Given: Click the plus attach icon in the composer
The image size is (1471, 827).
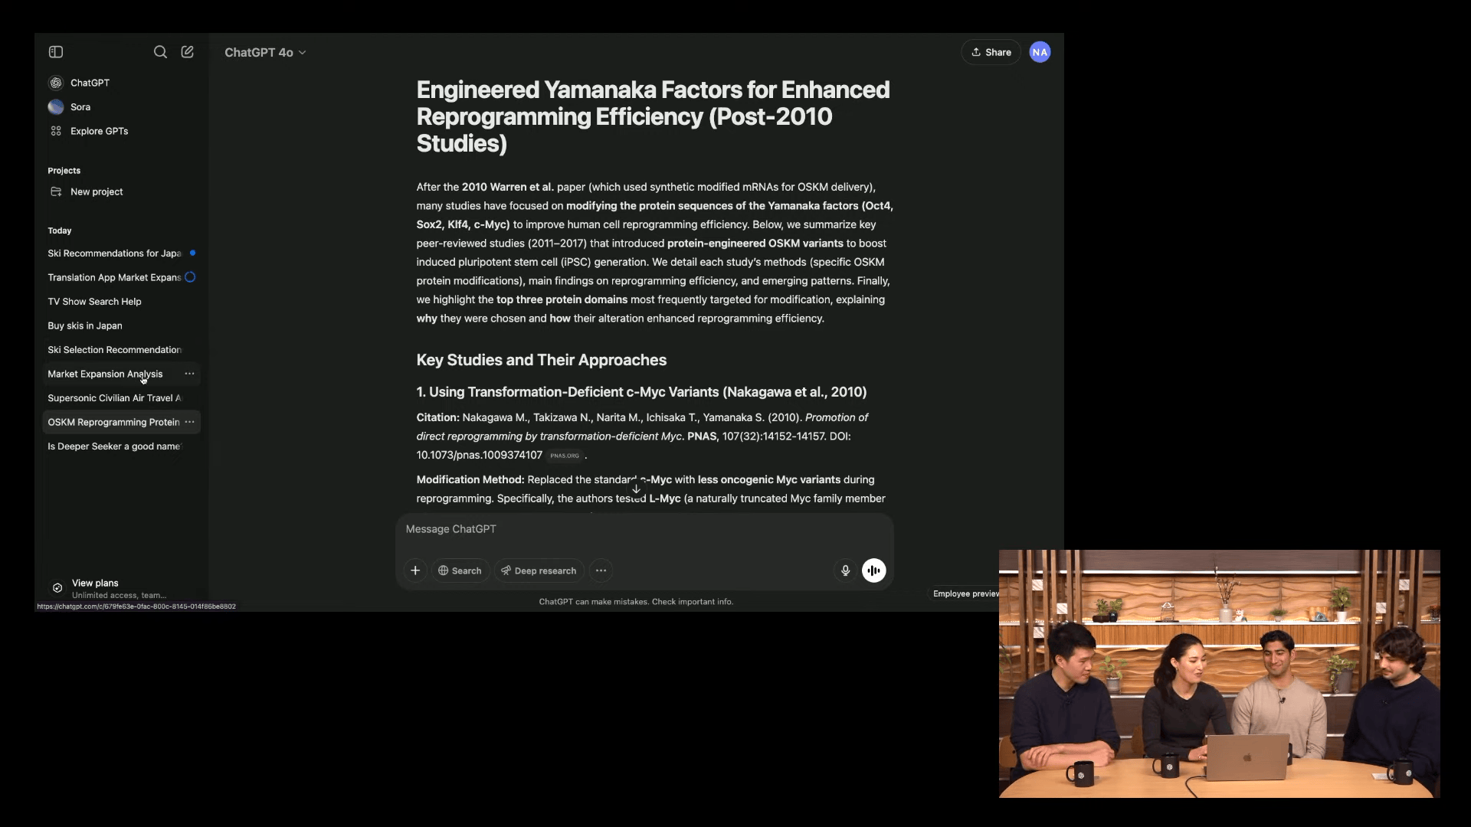Looking at the screenshot, I should [x=415, y=570].
